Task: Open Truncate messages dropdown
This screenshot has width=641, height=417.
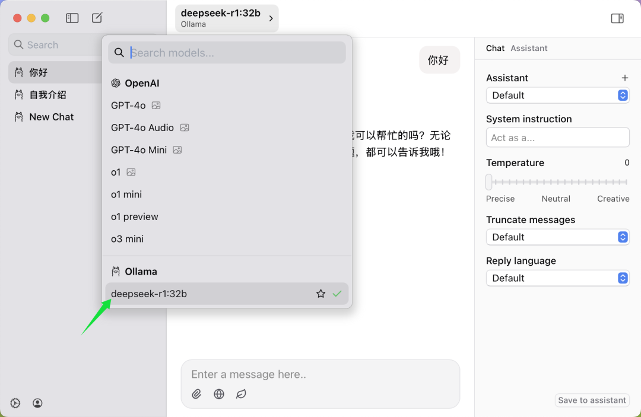Action: (x=557, y=237)
